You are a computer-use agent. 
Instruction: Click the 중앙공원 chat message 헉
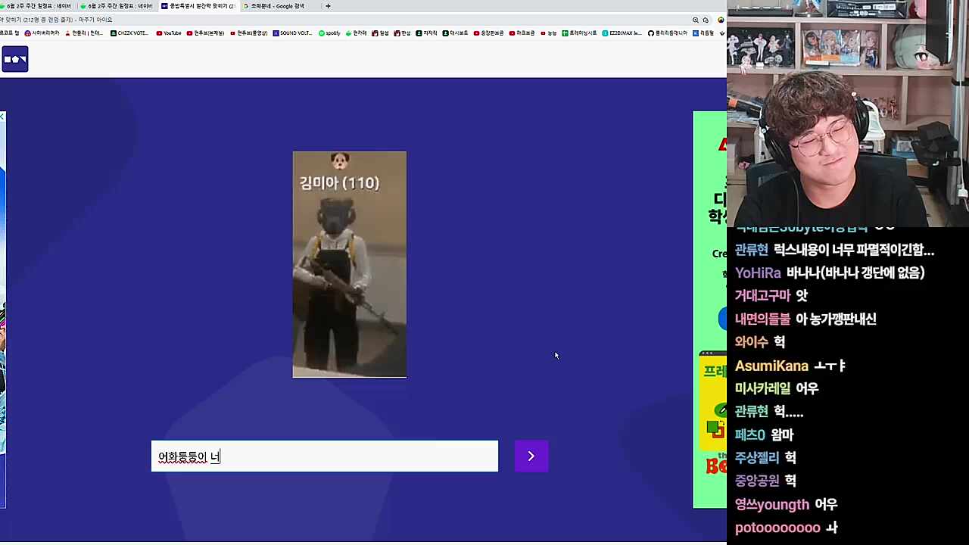(765, 481)
